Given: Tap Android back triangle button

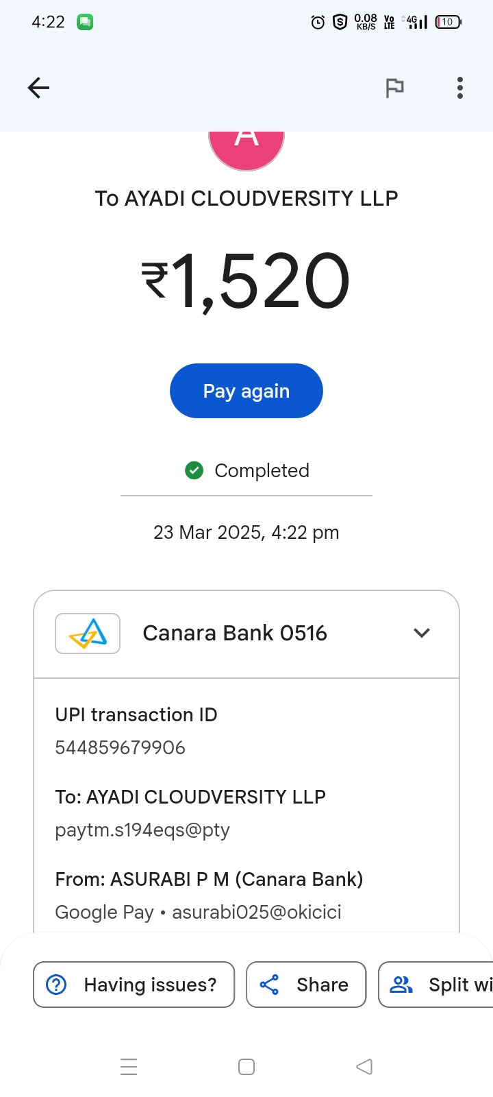Looking at the screenshot, I should 364,1067.
